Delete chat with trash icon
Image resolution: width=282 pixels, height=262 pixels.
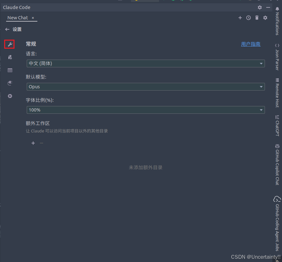click(257, 18)
